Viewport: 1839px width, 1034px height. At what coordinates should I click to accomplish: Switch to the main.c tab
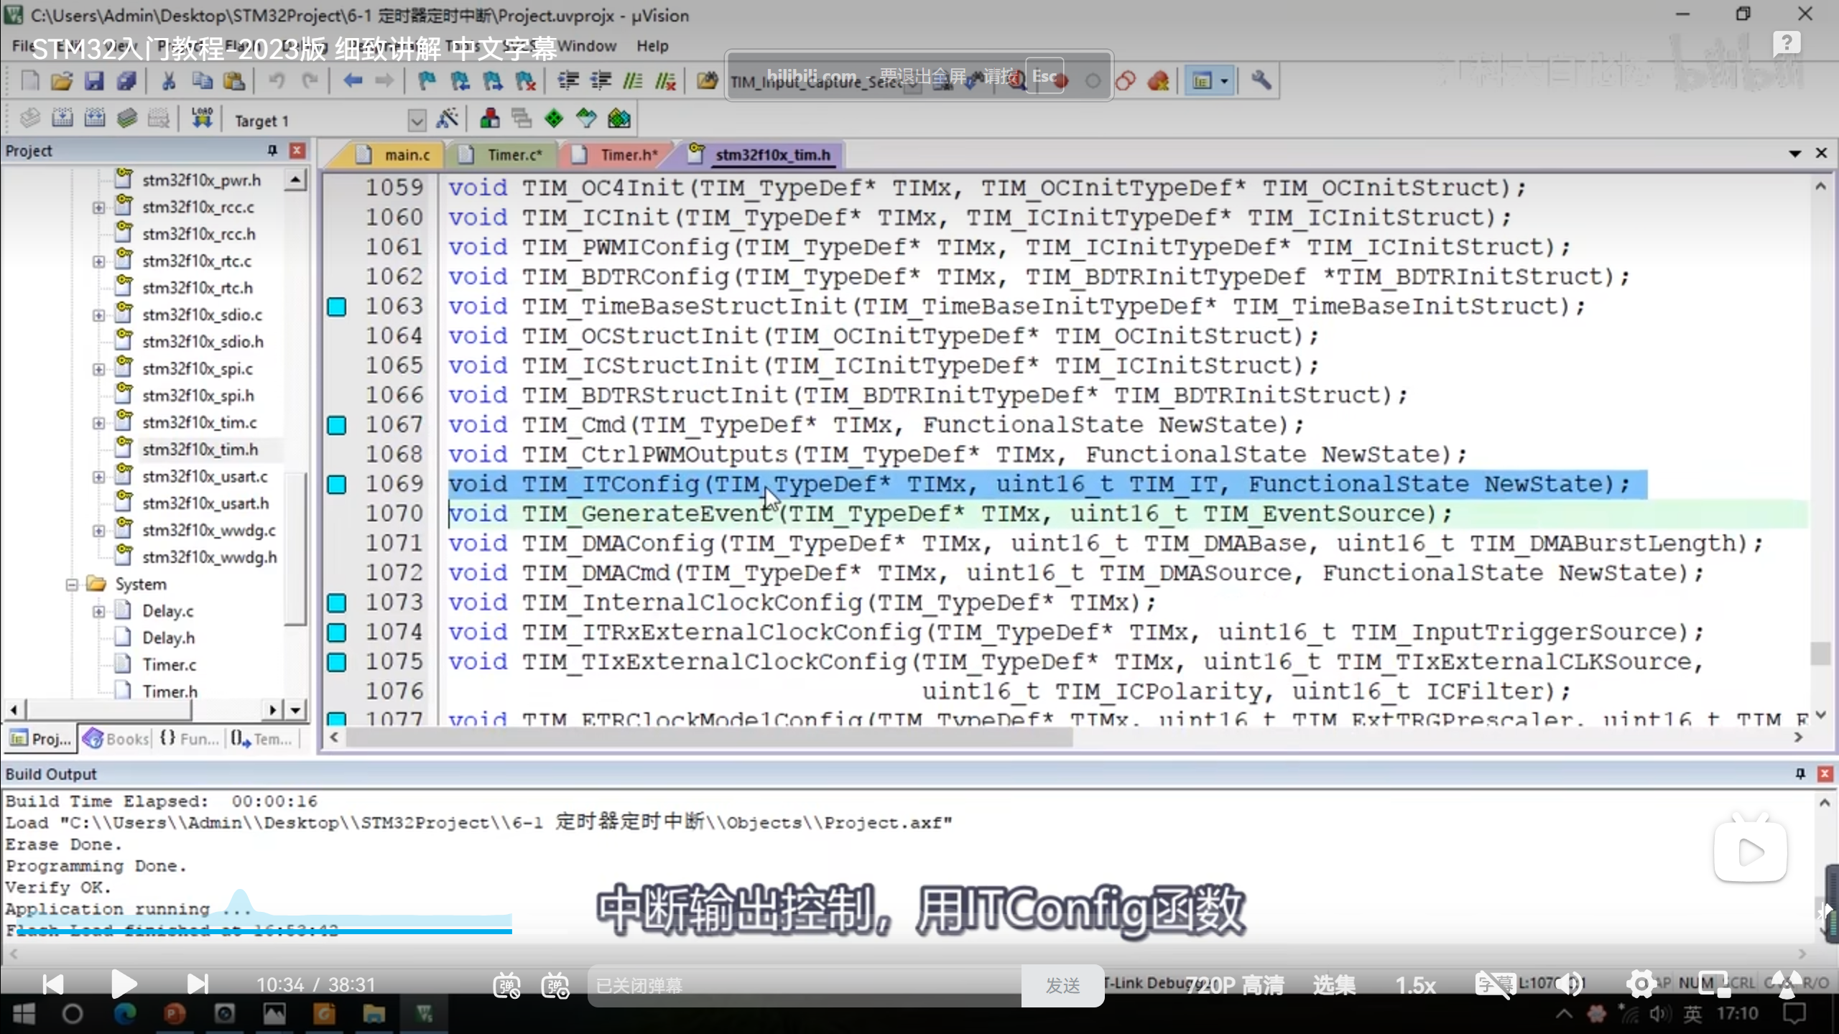coord(407,155)
